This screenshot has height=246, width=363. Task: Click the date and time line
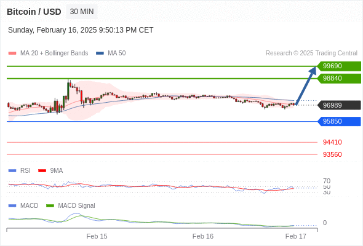pos(81,30)
